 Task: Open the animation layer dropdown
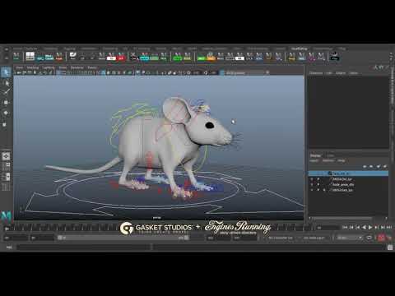314,238
